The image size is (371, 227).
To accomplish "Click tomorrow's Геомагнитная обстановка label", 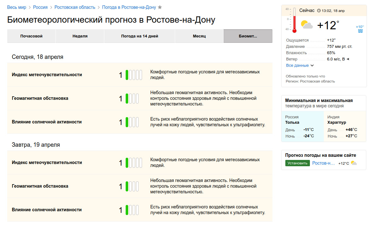I will (40, 186).
